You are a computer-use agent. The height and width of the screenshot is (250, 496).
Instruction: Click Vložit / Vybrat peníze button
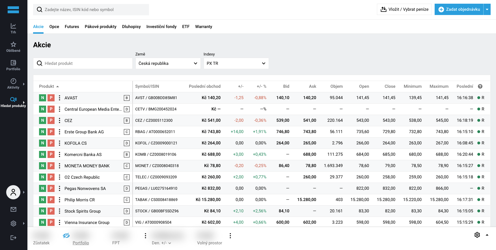[x=404, y=9]
